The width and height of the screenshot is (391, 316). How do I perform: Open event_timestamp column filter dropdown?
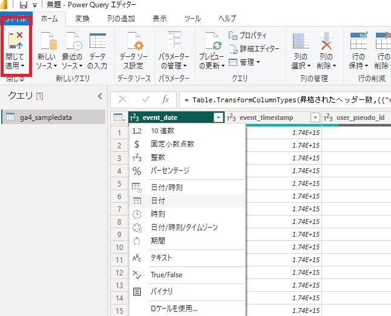coord(315,117)
